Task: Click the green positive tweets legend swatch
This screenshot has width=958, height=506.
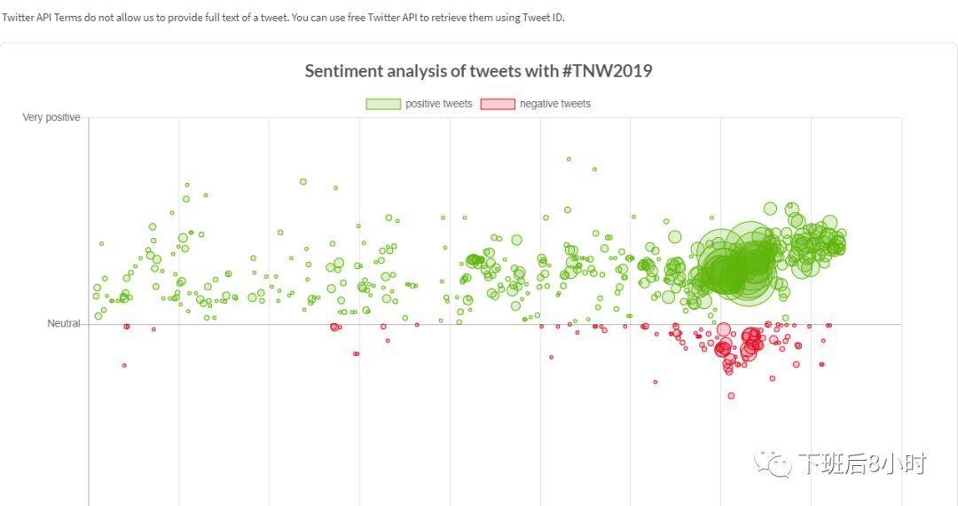Action: point(383,104)
